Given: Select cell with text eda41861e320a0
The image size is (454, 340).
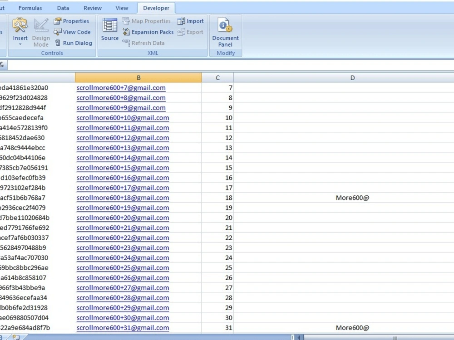Looking at the screenshot, I should (37, 88).
